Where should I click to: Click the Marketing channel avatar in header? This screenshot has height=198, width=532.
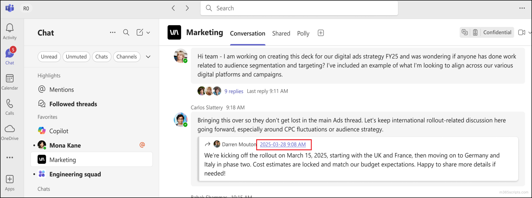174,32
